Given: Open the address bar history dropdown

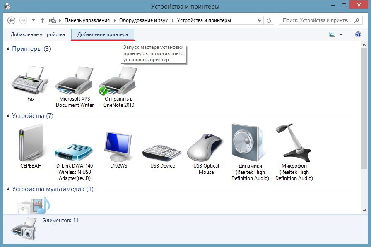Looking at the screenshot, I should (260, 20).
